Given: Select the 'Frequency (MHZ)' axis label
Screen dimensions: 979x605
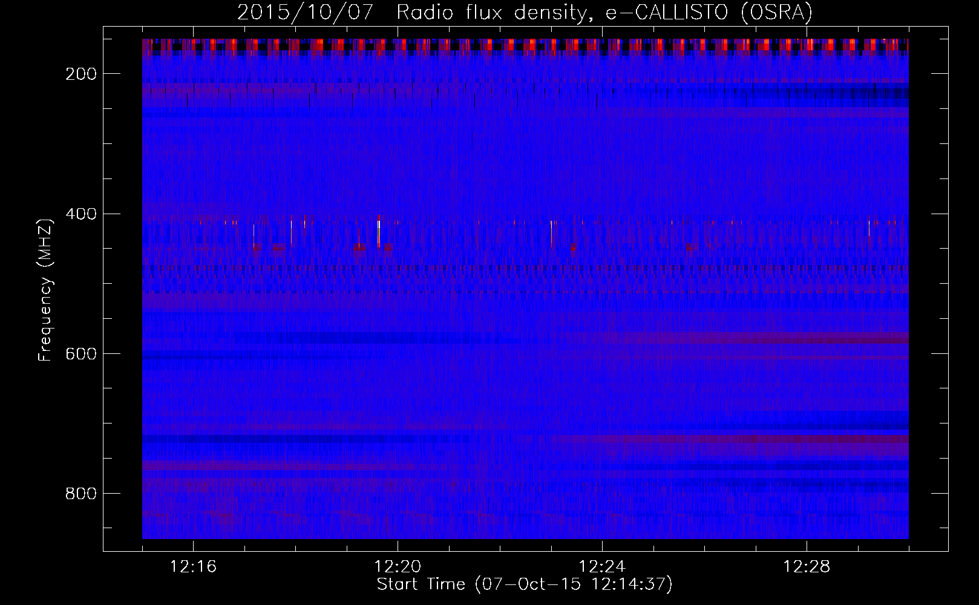Looking at the screenshot, I should (45, 290).
